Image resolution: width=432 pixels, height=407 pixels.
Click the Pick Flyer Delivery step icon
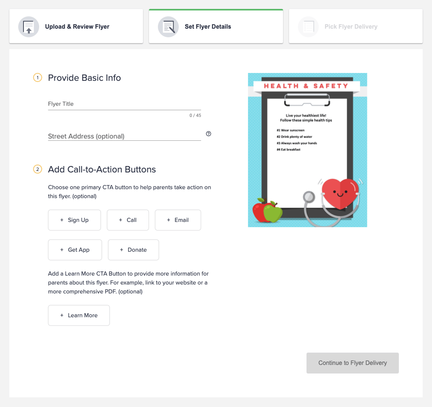(x=308, y=27)
